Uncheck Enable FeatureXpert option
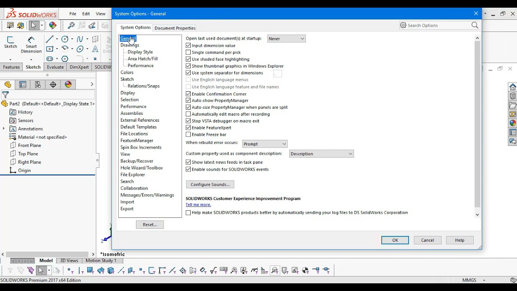The width and height of the screenshot is (517, 291). (x=188, y=128)
